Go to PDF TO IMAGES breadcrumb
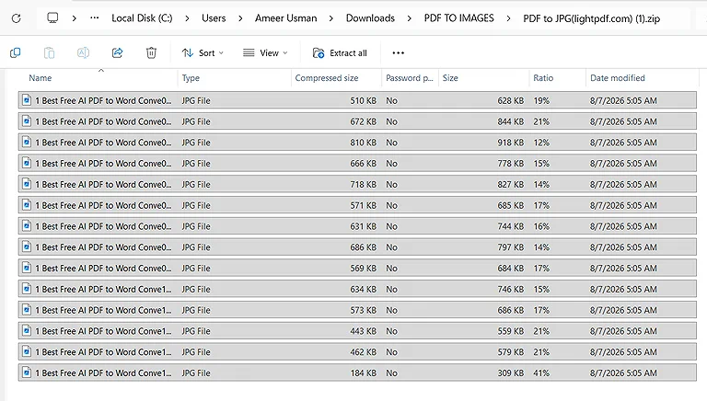 [459, 18]
